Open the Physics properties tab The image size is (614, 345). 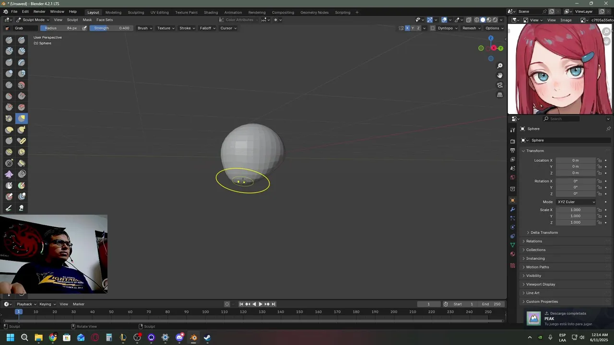pos(512,227)
